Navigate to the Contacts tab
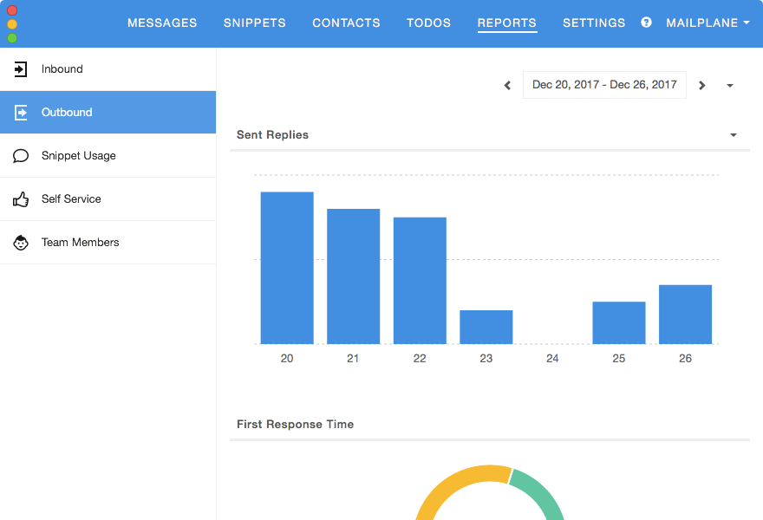This screenshot has height=520, width=763. point(346,23)
